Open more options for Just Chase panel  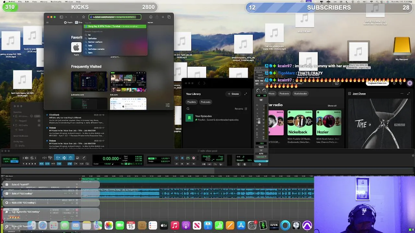[402, 94]
